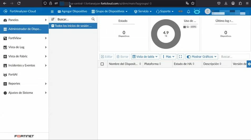
Task: Open the browser extensions icon
Action: [240, 3]
